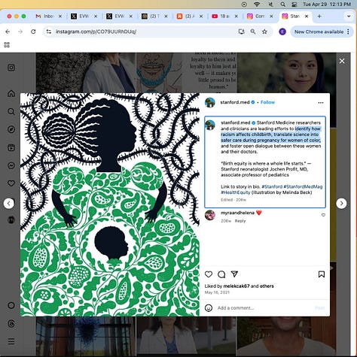The width and height of the screenshot is (357, 357).
Task: Open the #HealthEquity hashtag
Action: 236,192
